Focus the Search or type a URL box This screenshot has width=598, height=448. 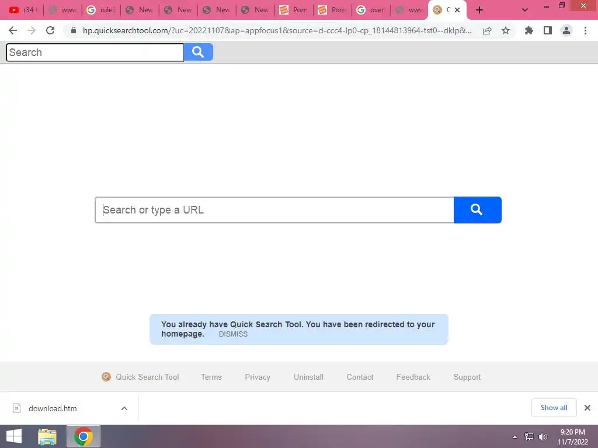coord(274,210)
